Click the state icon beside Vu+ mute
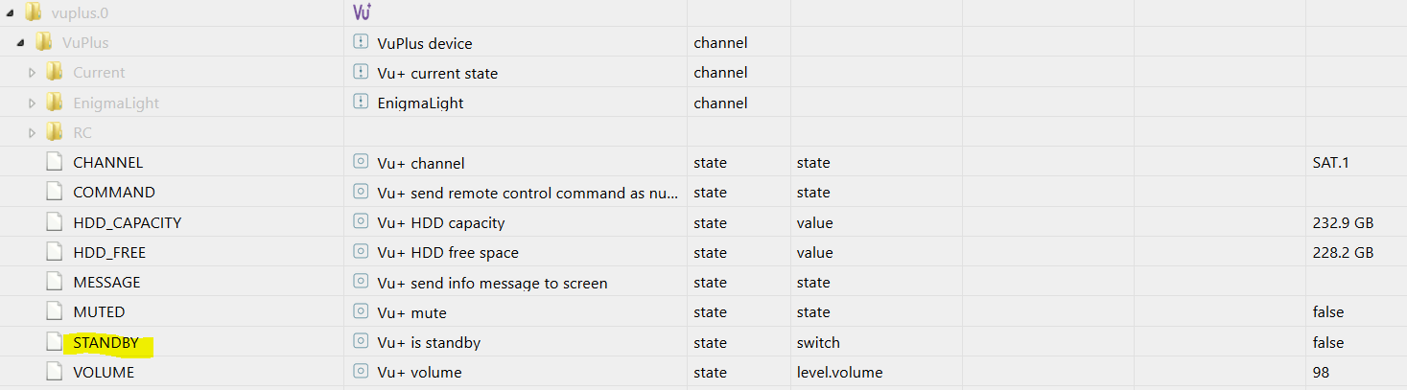The height and width of the screenshot is (390, 1407). 361,311
